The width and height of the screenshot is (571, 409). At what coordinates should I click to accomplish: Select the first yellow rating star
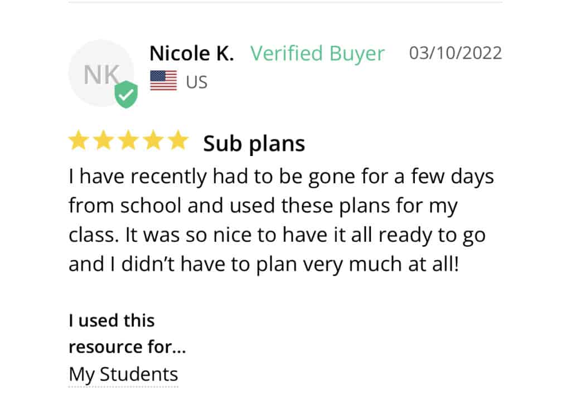pos(79,140)
